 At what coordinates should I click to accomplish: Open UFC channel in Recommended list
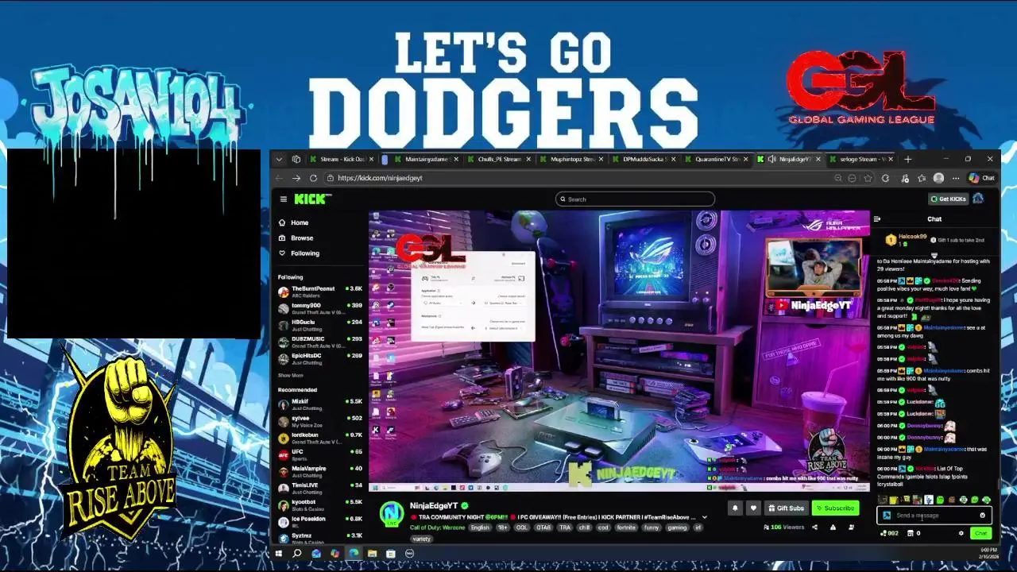[320, 454]
